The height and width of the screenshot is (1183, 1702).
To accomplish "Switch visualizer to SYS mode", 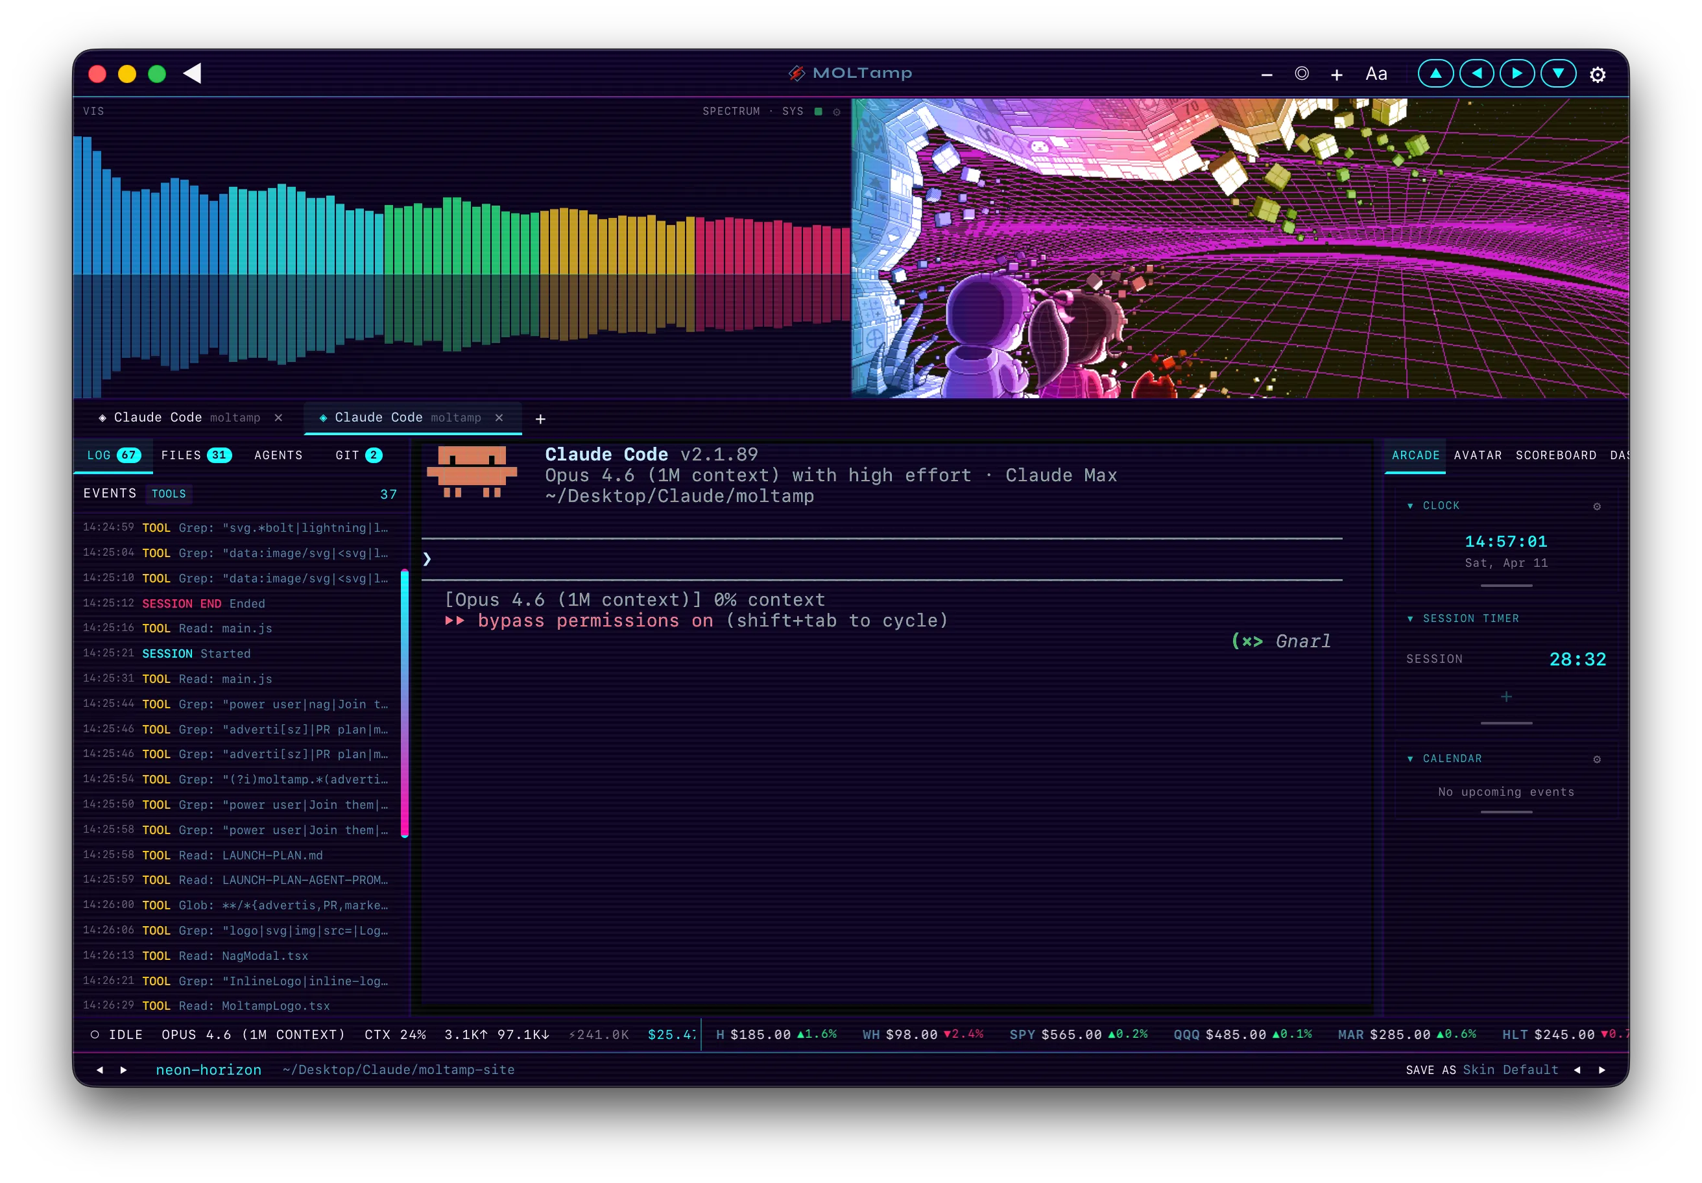I will [793, 112].
